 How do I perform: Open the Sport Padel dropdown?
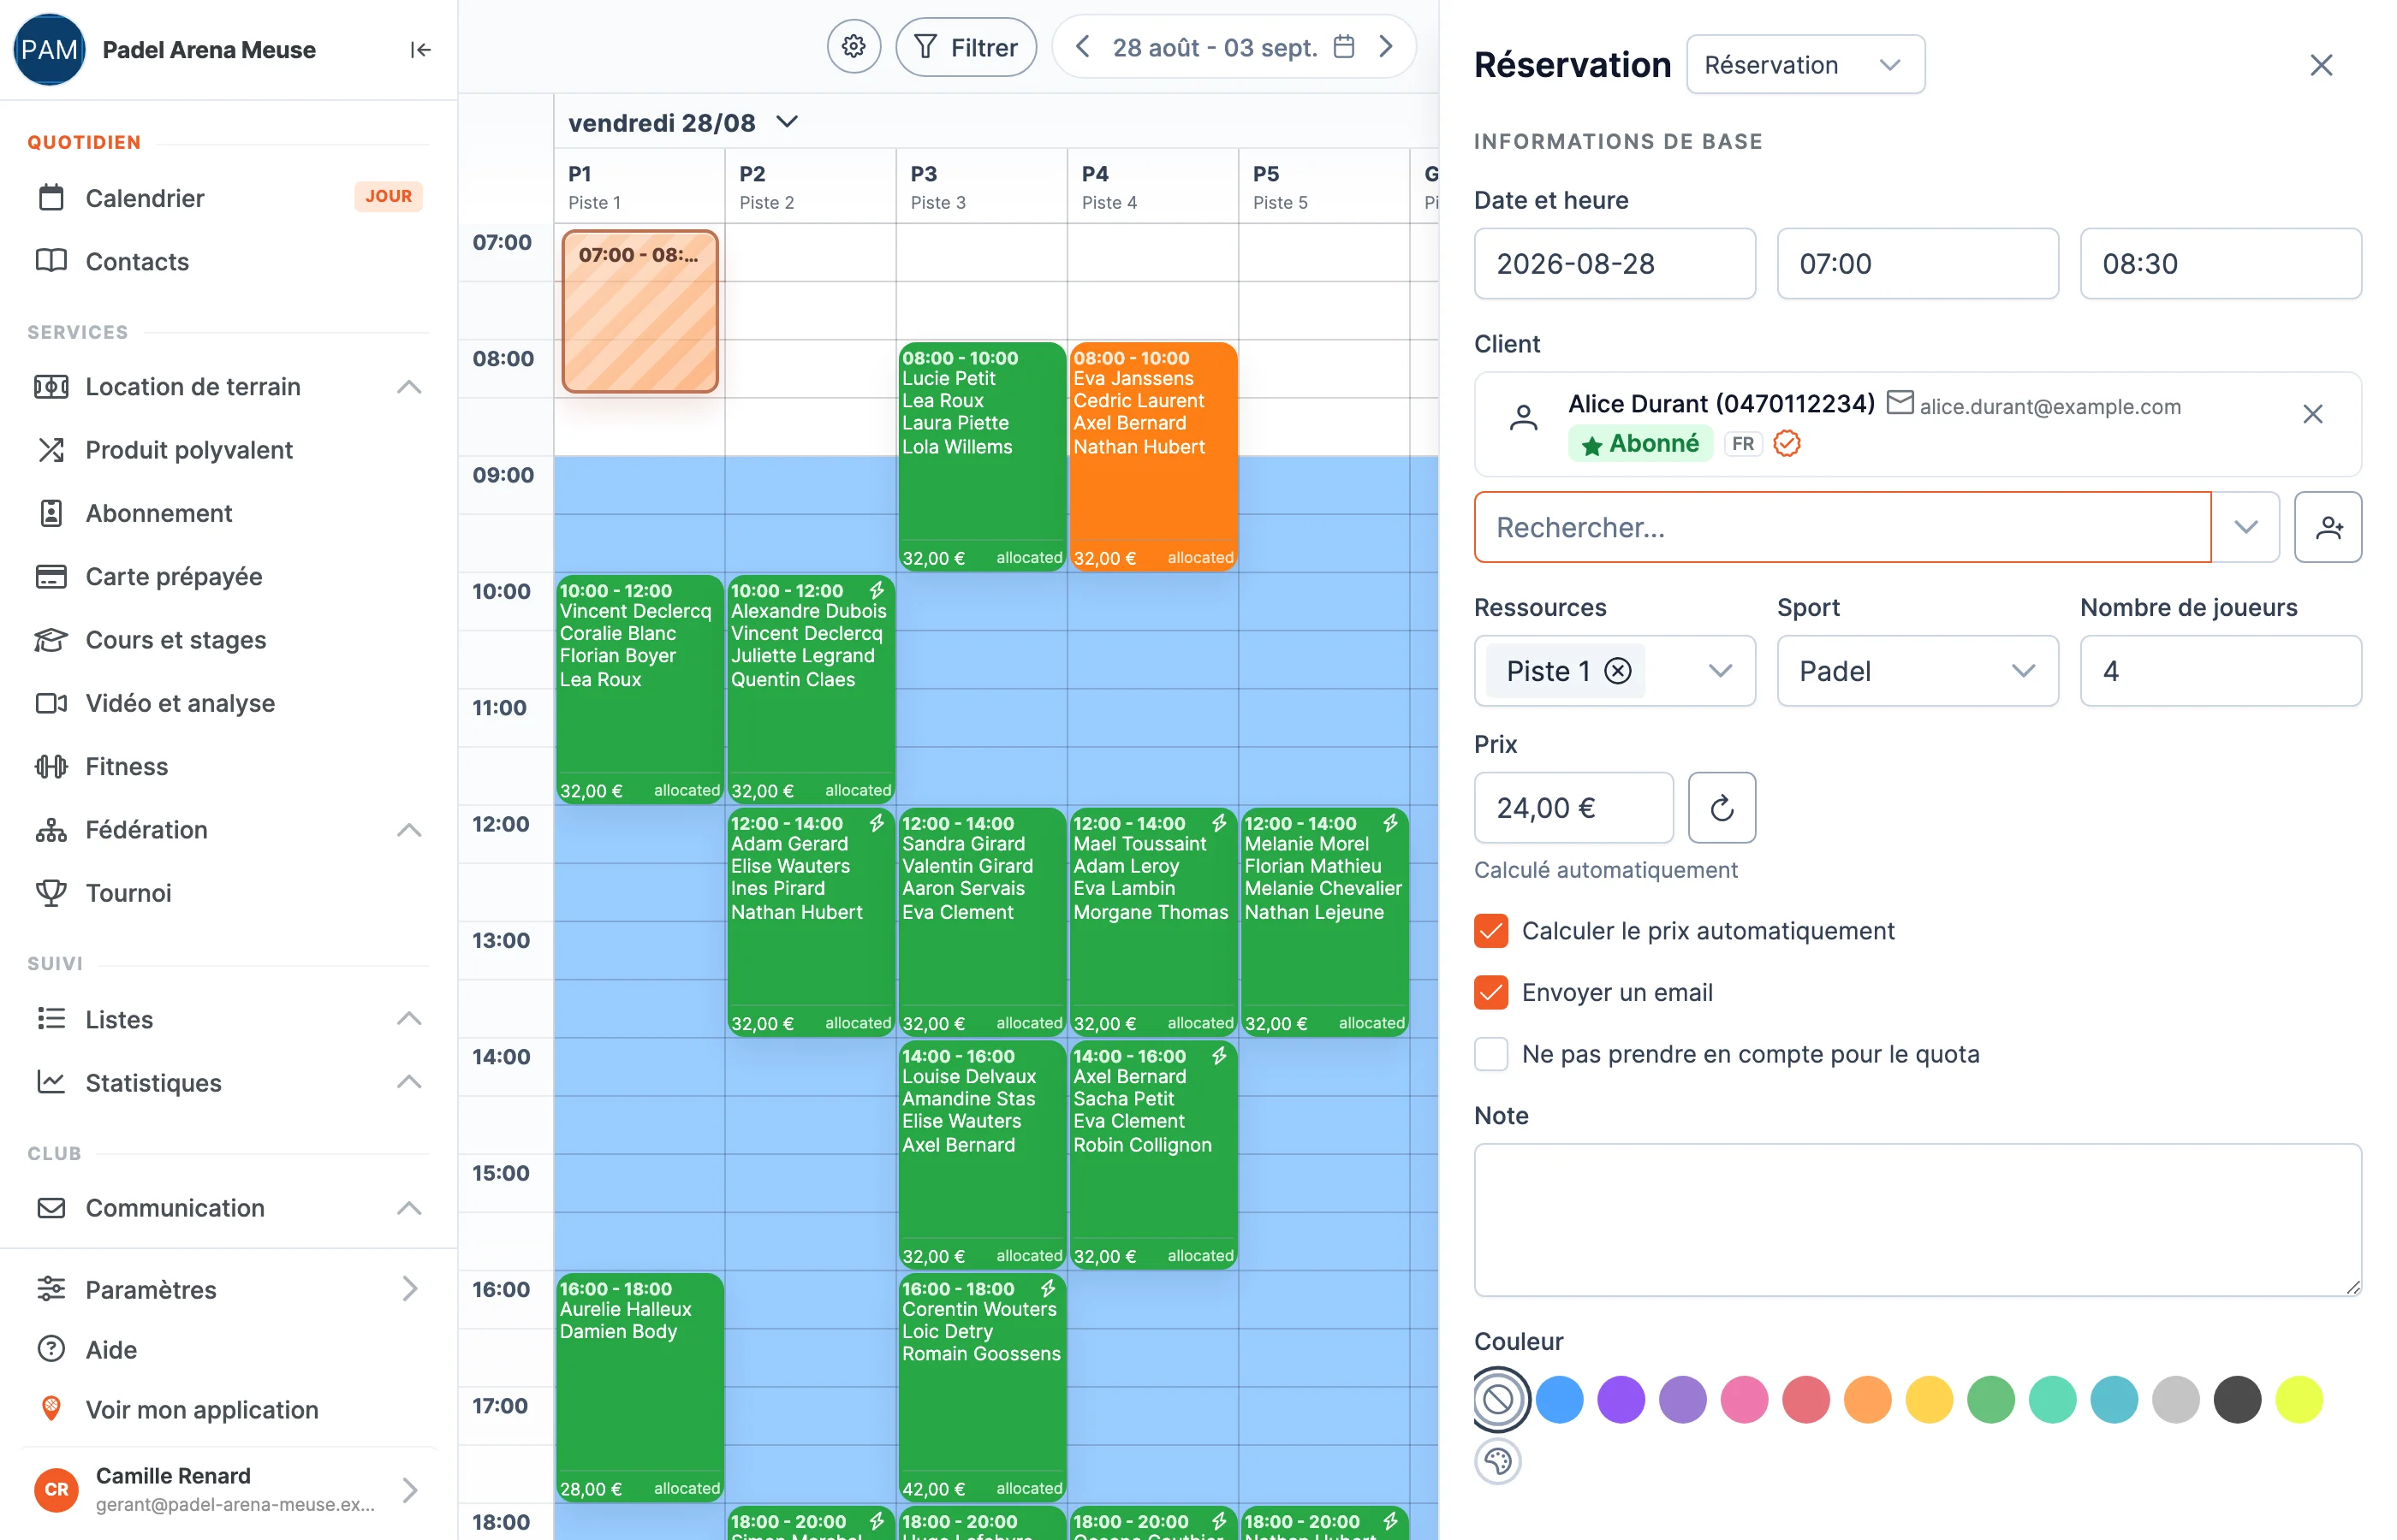point(1917,671)
